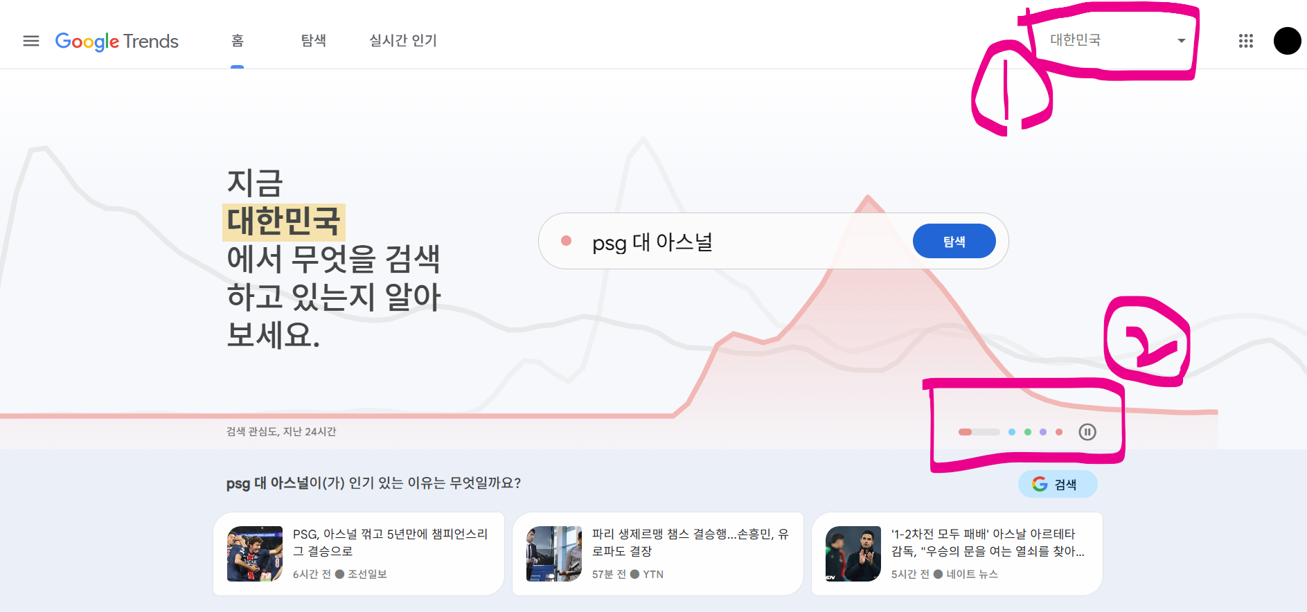This screenshot has height=612, width=1307.
Task: Click the Google Trends logo
Action: (117, 42)
